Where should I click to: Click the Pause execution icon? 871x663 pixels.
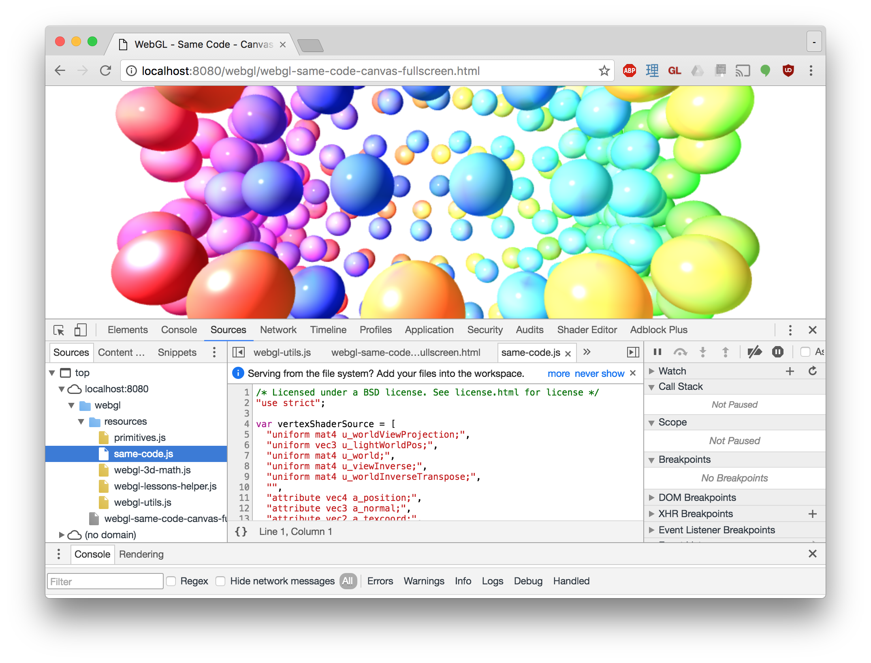tap(658, 351)
